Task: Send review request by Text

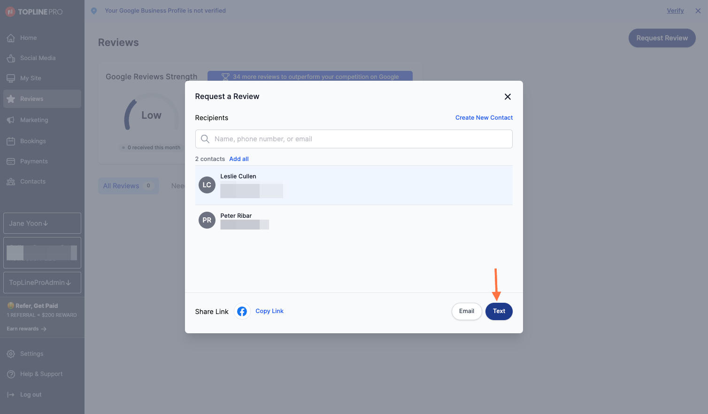Action: coord(499,311)
